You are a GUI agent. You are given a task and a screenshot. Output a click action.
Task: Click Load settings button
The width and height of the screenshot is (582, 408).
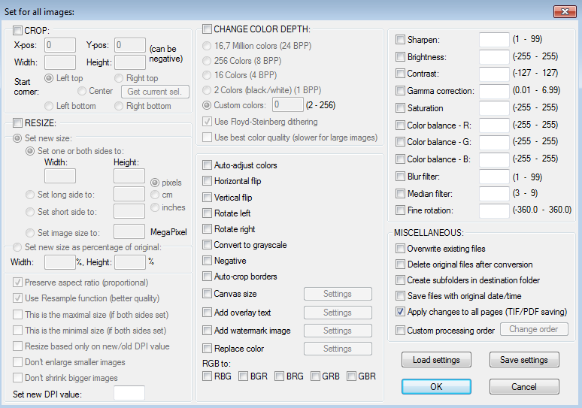click(x=436, y=360)
